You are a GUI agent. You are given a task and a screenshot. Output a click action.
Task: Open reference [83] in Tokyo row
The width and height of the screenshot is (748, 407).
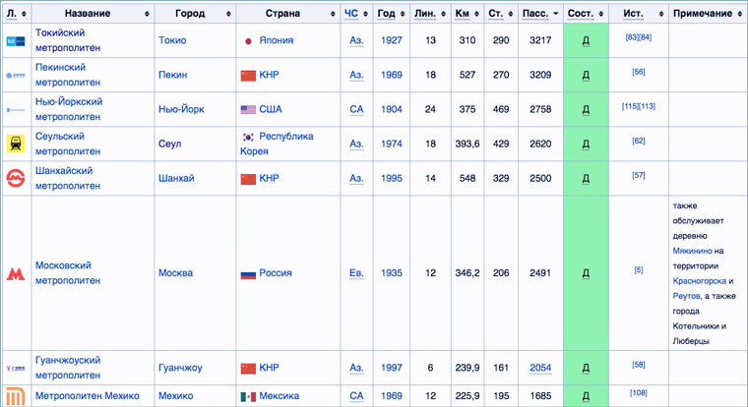(x=632, y=37)
